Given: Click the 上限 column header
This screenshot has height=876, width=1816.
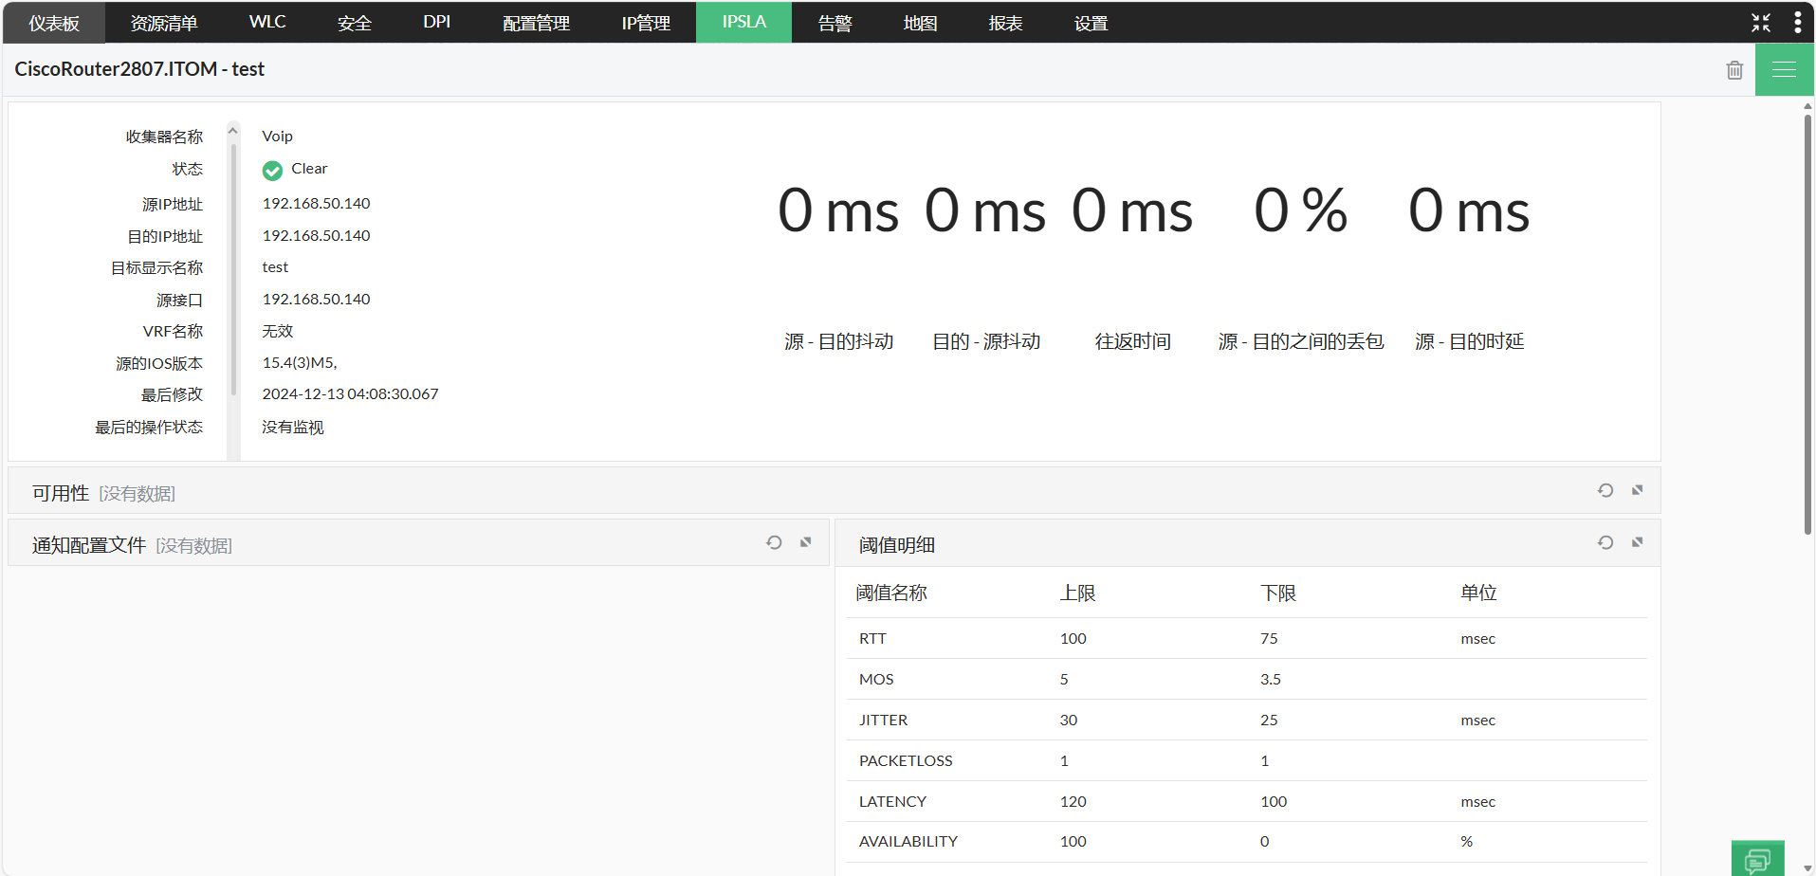Looking at the screenshot, I should click(1077, 593).
